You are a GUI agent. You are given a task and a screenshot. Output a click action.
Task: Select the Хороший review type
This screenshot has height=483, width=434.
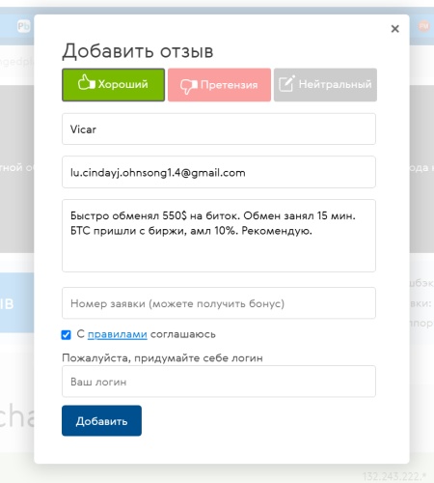[x=113, y=85]
